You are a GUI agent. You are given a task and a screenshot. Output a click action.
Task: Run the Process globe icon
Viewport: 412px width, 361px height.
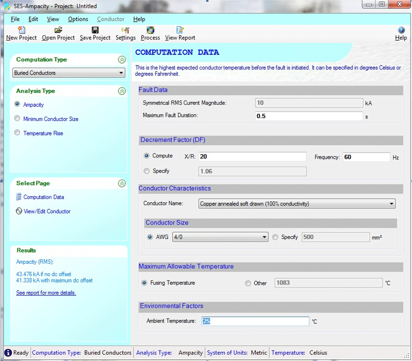click(150, 30)
